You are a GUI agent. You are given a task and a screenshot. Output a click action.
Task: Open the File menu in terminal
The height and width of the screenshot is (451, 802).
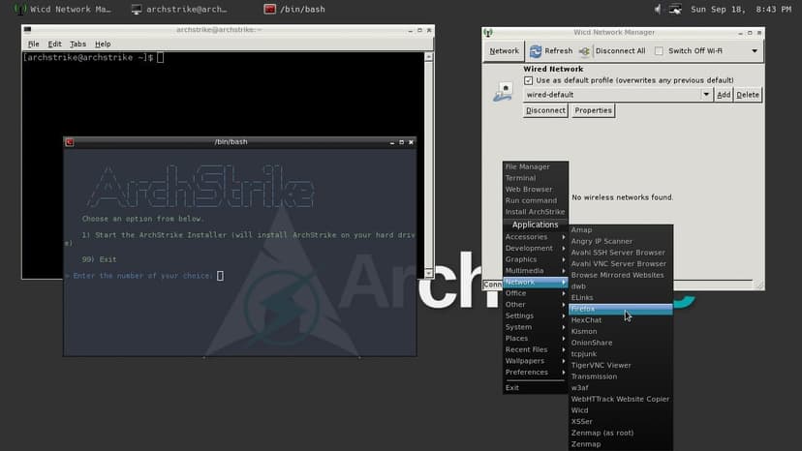[x=33, y=44]
